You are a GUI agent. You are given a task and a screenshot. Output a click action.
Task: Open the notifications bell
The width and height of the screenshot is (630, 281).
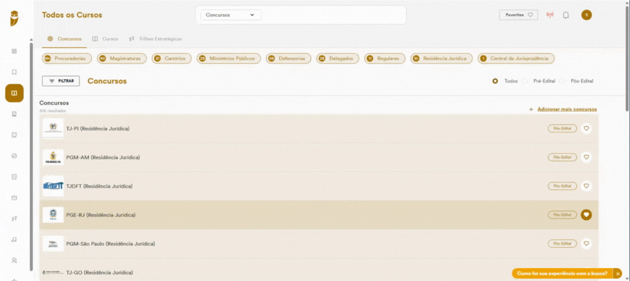pyautogui.click(x=566, y=15)
